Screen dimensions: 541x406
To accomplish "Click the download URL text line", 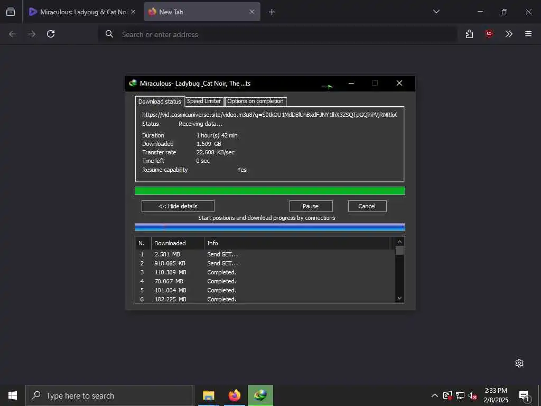I will click(270, 115).
